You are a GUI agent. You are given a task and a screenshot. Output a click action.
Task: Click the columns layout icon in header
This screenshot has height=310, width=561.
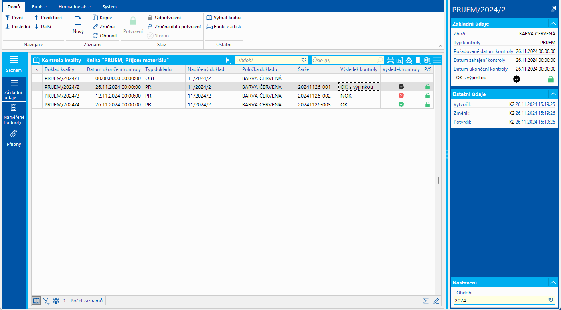point(418,60)
